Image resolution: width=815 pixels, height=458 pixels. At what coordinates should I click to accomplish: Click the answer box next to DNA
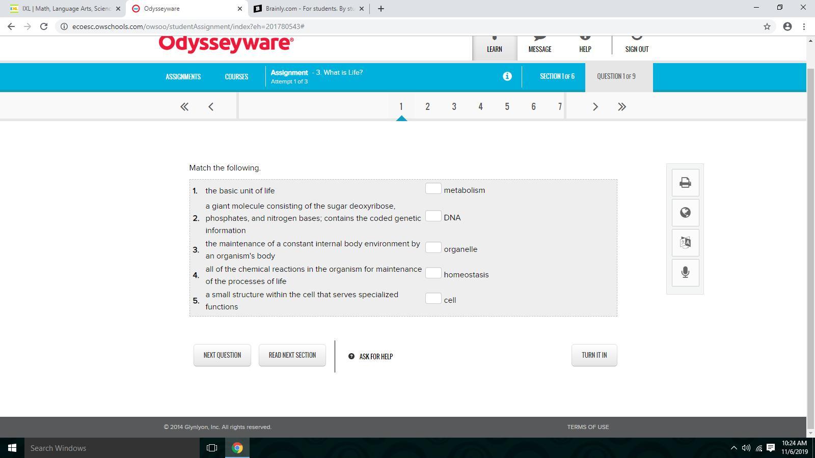[x=433, y=216]
